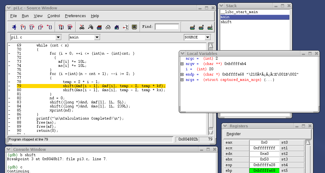Expand the argv variable tree node

tap(182, 64)
